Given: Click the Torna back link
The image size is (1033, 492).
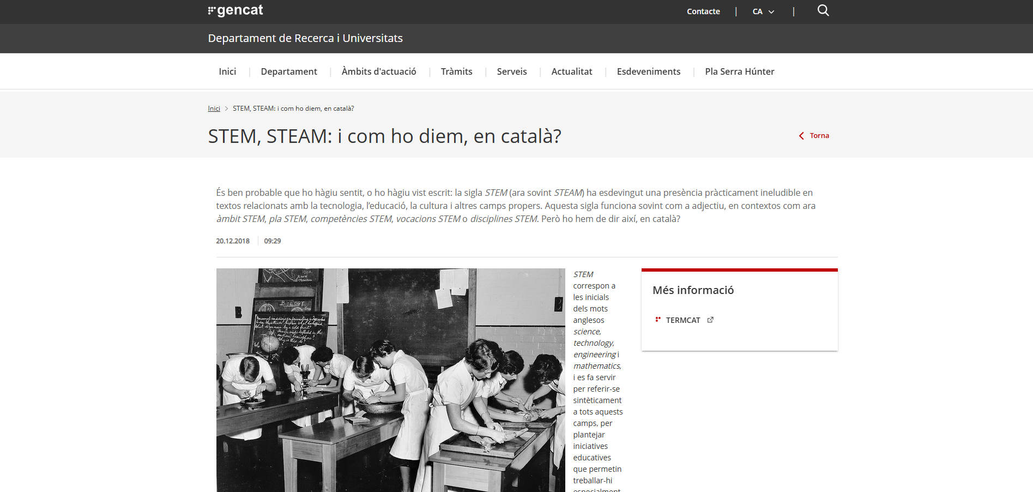Looking at the screenshot, I should (x=819, y=136).
